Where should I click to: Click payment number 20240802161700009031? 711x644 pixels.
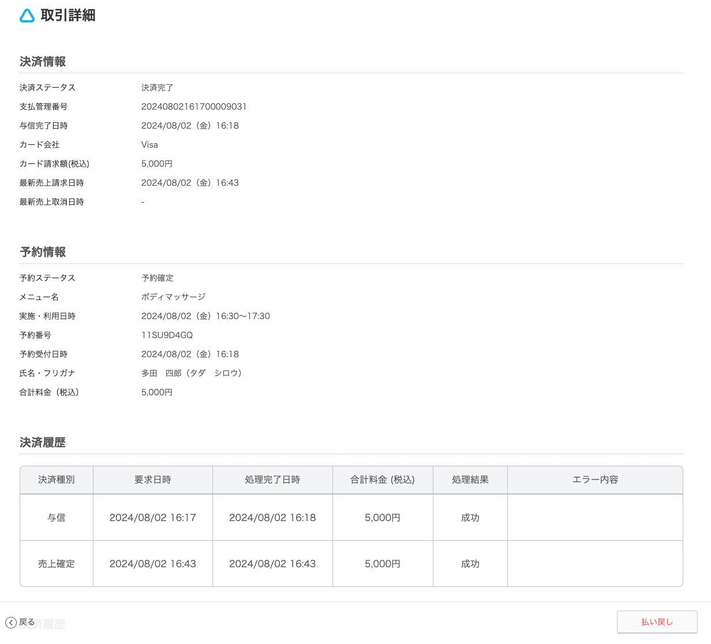[x=194, y=107]
